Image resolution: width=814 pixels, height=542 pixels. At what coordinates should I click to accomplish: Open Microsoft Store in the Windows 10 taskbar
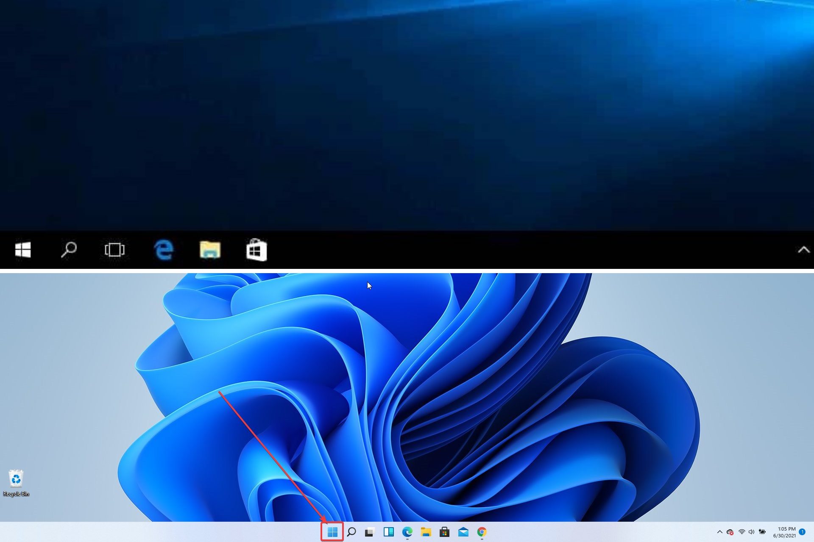[256, 249]
